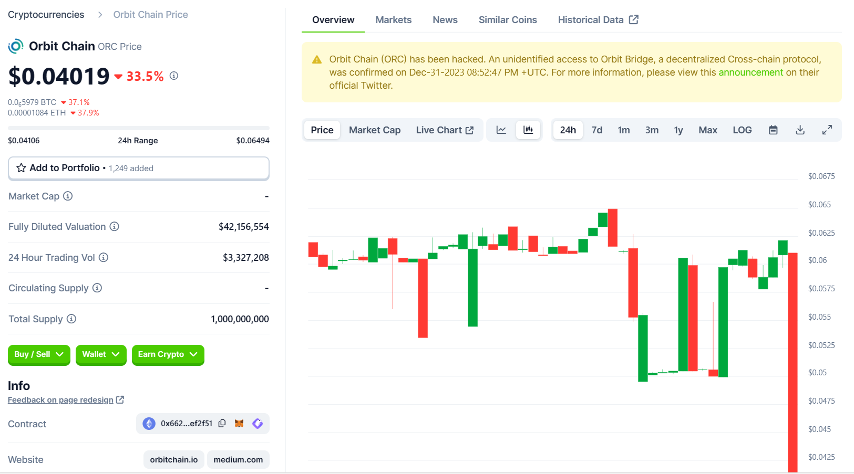
Task: Expand the chart to fullscreen
Action: coord(827,130)
